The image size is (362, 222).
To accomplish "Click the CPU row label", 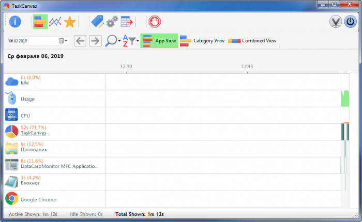I will coord(25,116).
